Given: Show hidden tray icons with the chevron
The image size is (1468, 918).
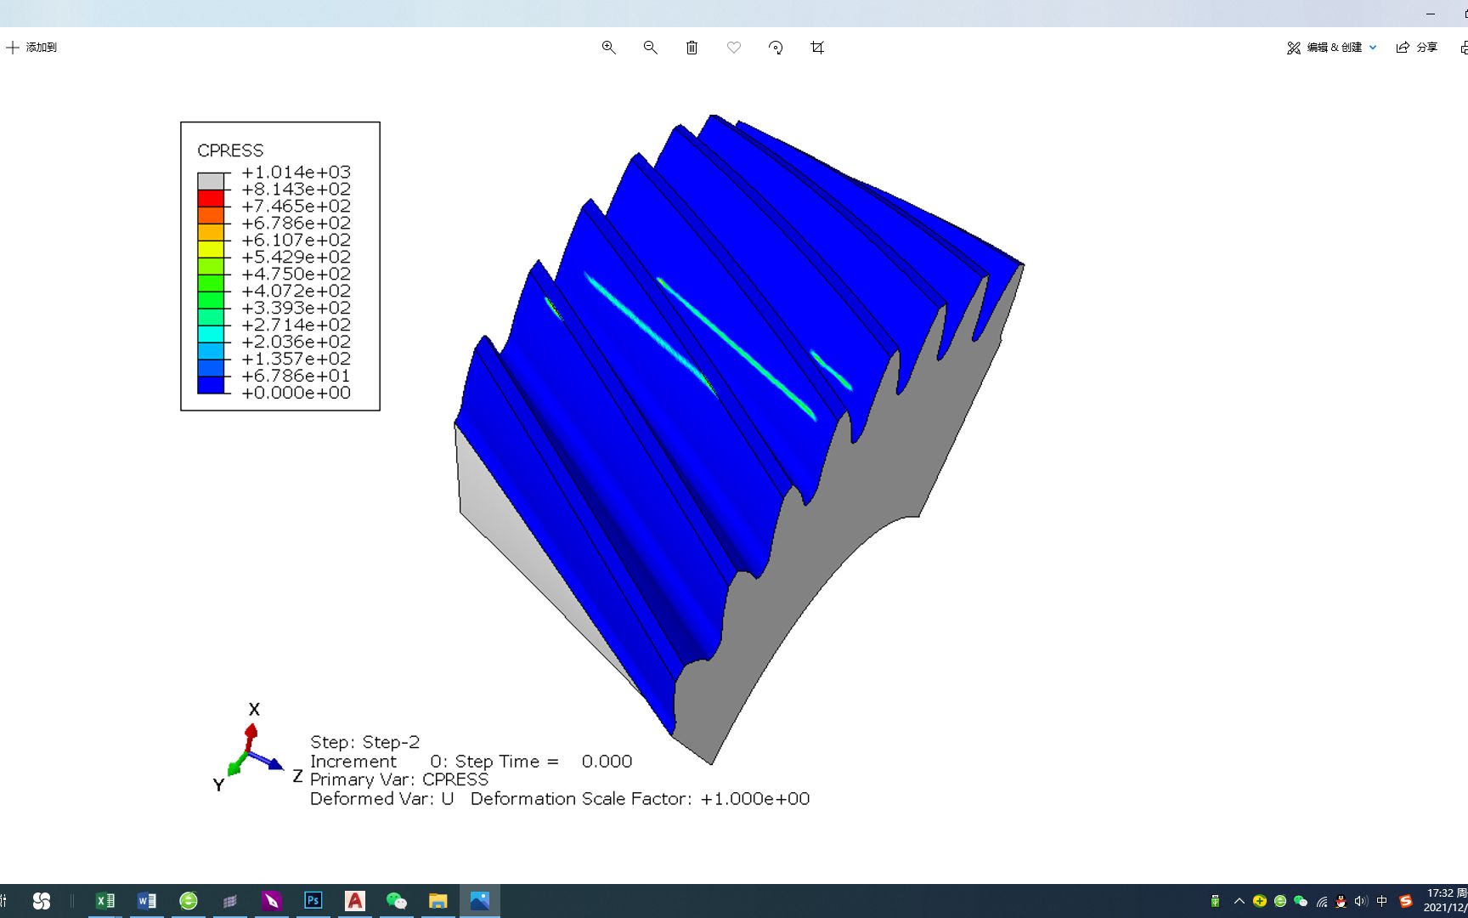Looking at the screenshot, I should click(1239, 901).
